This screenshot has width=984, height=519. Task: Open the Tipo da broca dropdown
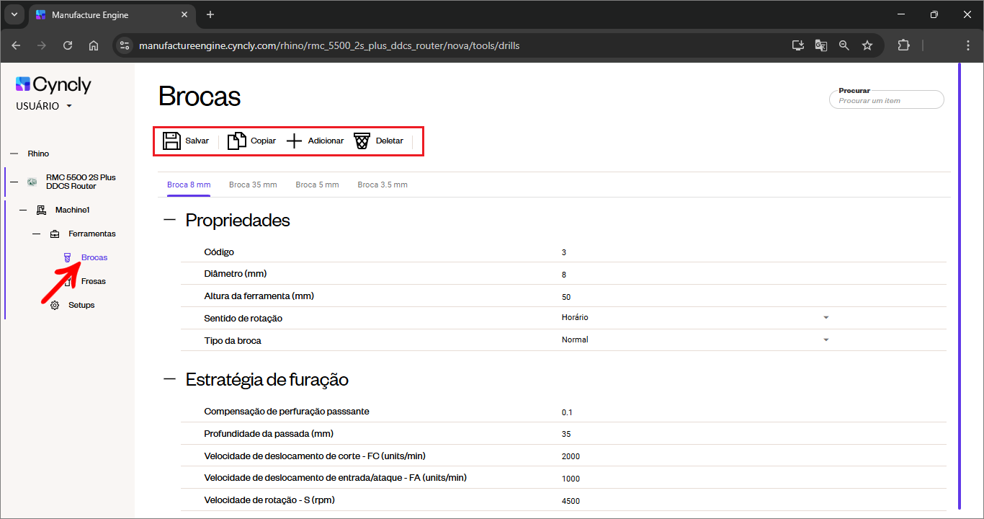(826, 340)
